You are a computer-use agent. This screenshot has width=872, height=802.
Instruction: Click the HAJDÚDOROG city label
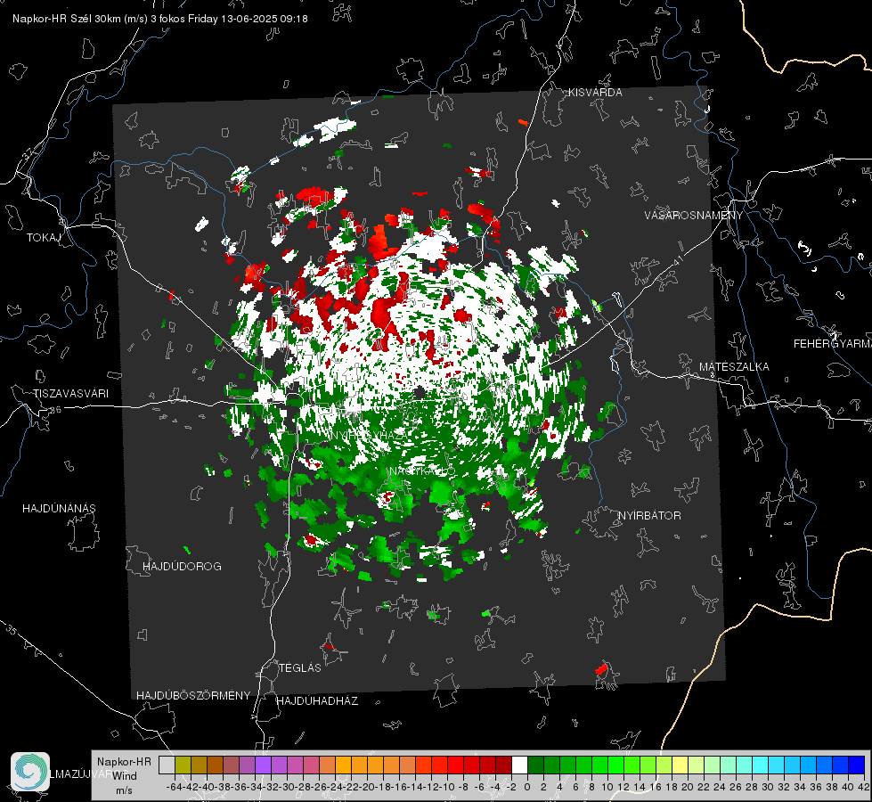[182, 566]
